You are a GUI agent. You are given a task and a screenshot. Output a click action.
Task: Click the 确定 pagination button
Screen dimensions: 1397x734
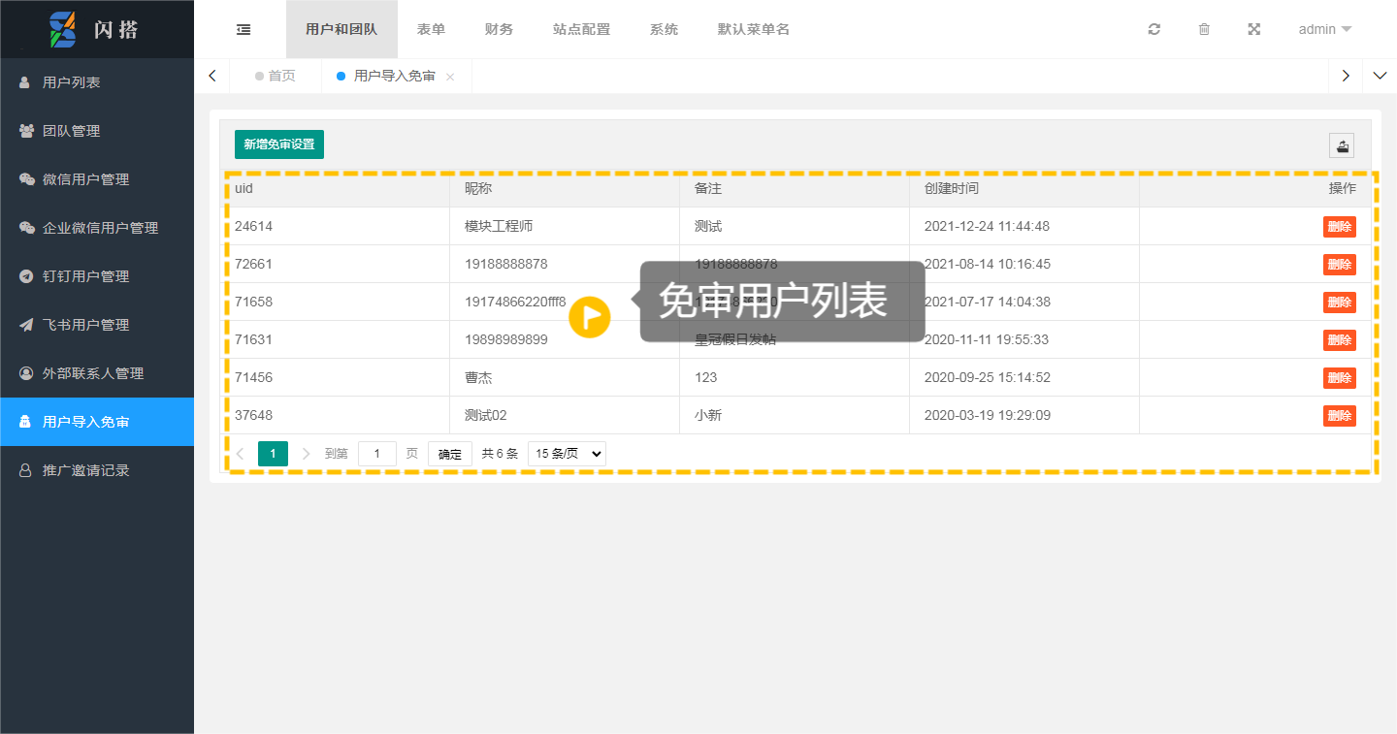tap(449, 454)
